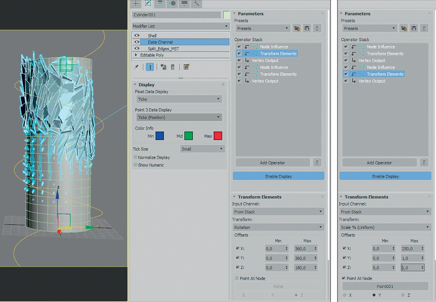Expand the Editable Poly entry
Screen dimensions: 436x302
[137, 55]
